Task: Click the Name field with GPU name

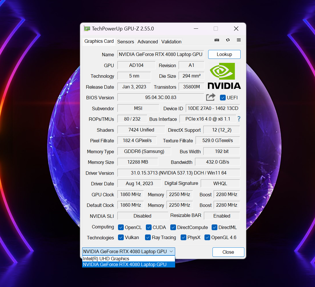Action: pos(161,54)
